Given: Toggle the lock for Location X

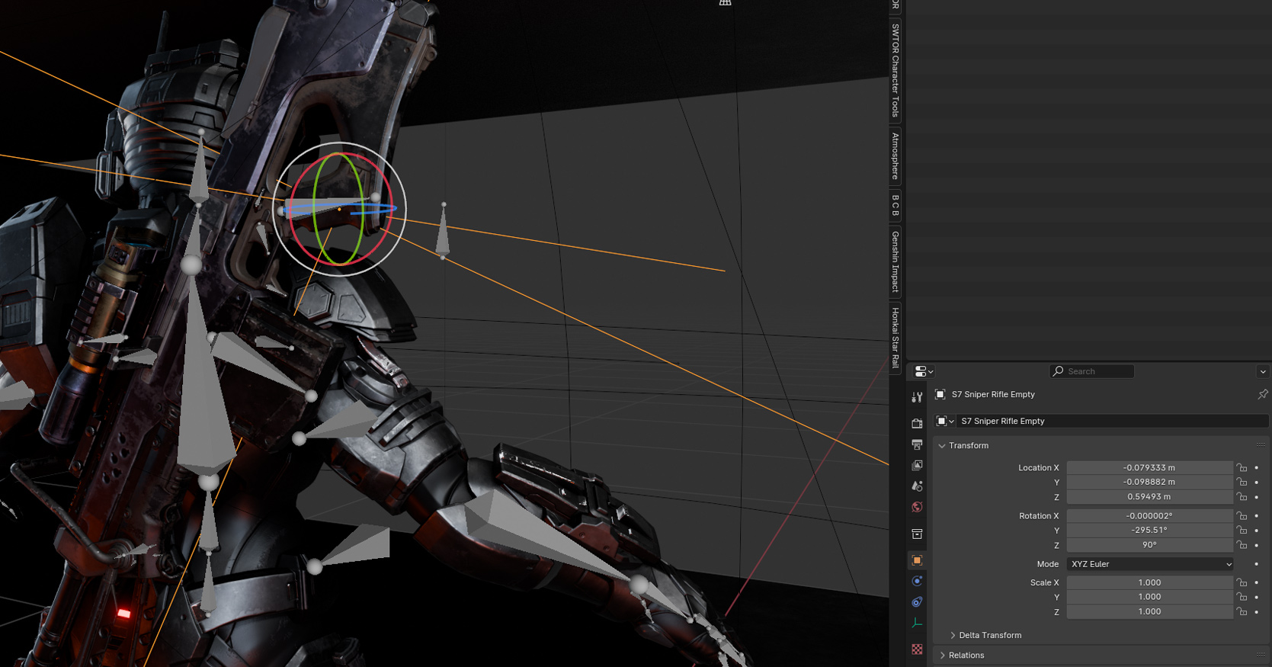Looking at the screenshot, I should coord(1242,467).
